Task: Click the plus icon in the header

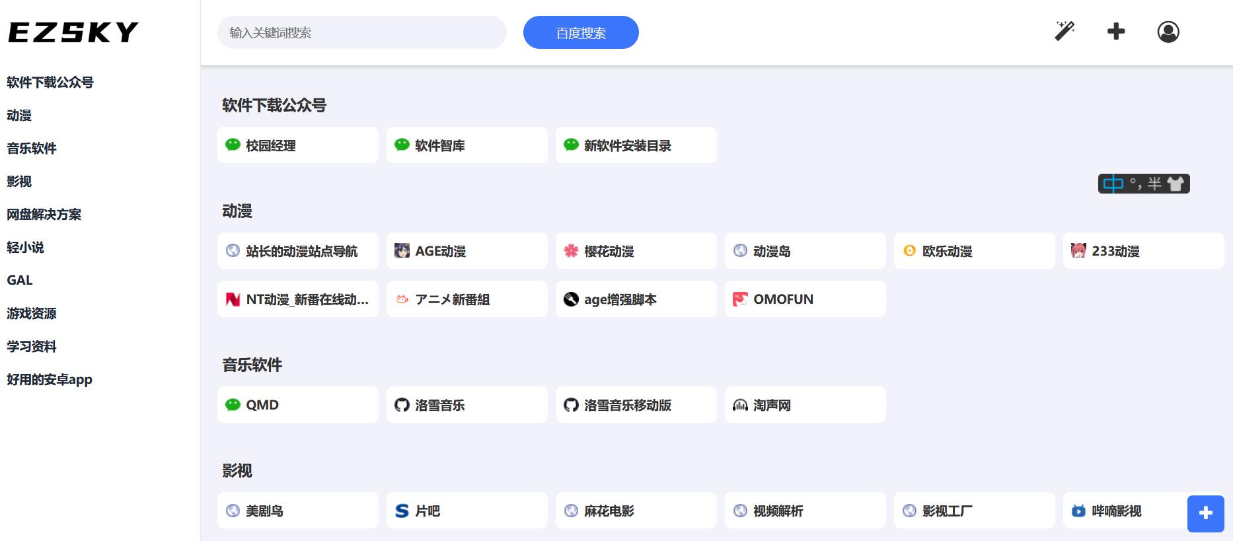Action: (1116, 31)
